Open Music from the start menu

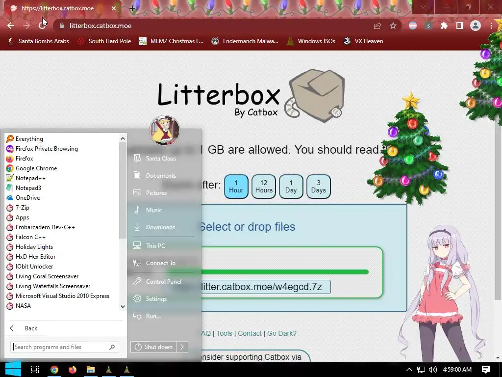pyautogui.click(x=153, y=210)
